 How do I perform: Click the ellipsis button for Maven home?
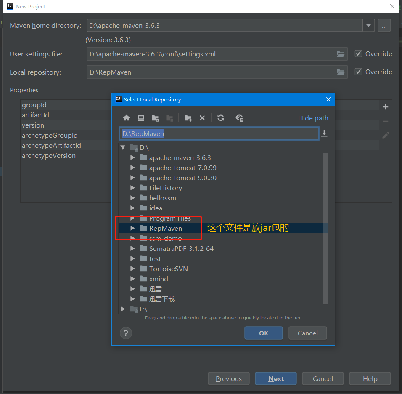pyautogui.click(x=384, y=25)
